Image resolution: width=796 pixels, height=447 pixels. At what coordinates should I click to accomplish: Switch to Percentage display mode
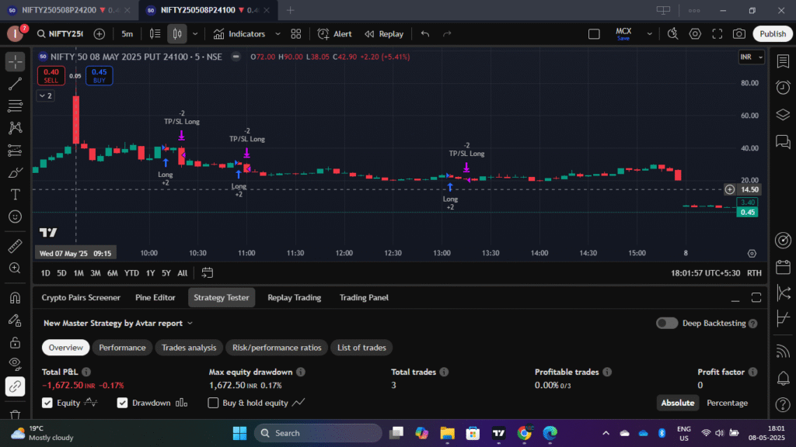727,403
